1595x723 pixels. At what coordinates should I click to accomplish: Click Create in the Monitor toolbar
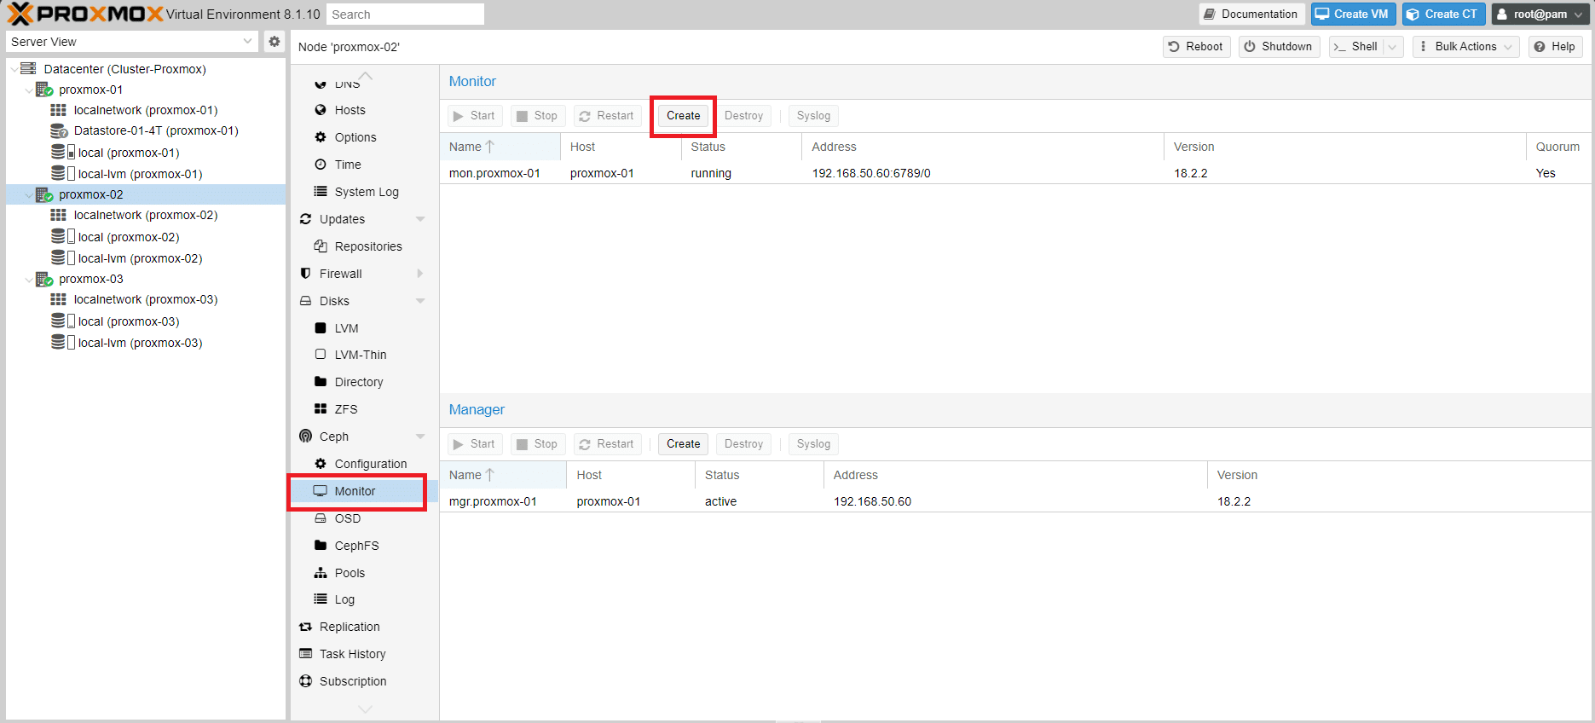pos(683,116)
